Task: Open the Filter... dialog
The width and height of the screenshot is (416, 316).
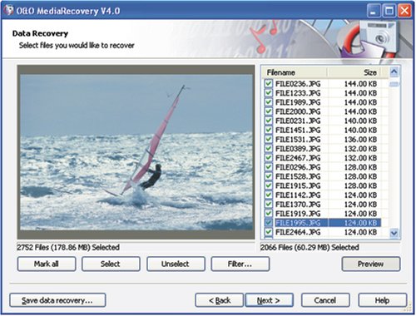Action: 240,264
